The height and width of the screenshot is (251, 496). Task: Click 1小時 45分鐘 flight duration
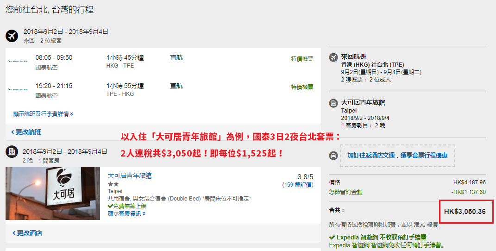[x=125, y=57]
